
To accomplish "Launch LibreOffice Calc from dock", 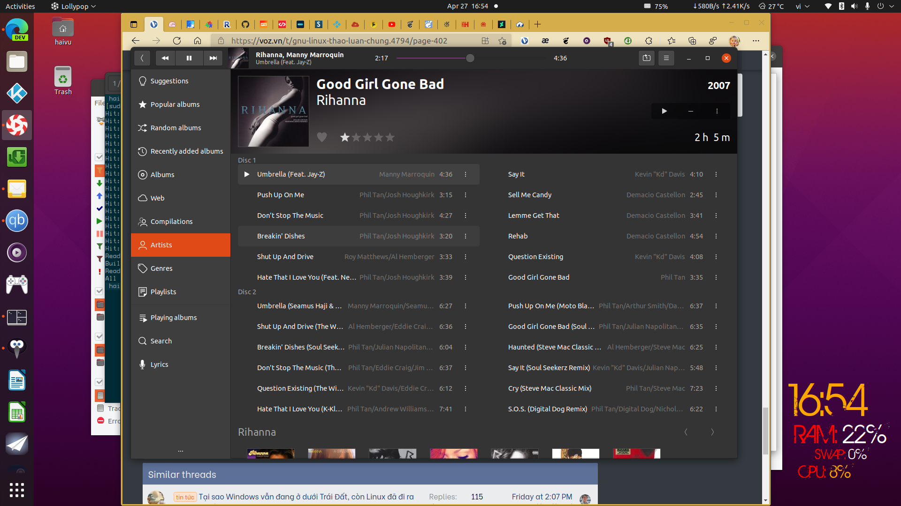I will pos(17,412).
